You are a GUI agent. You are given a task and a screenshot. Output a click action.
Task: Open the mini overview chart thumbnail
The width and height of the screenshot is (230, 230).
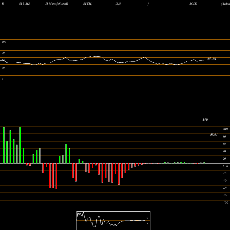(114, 220)
